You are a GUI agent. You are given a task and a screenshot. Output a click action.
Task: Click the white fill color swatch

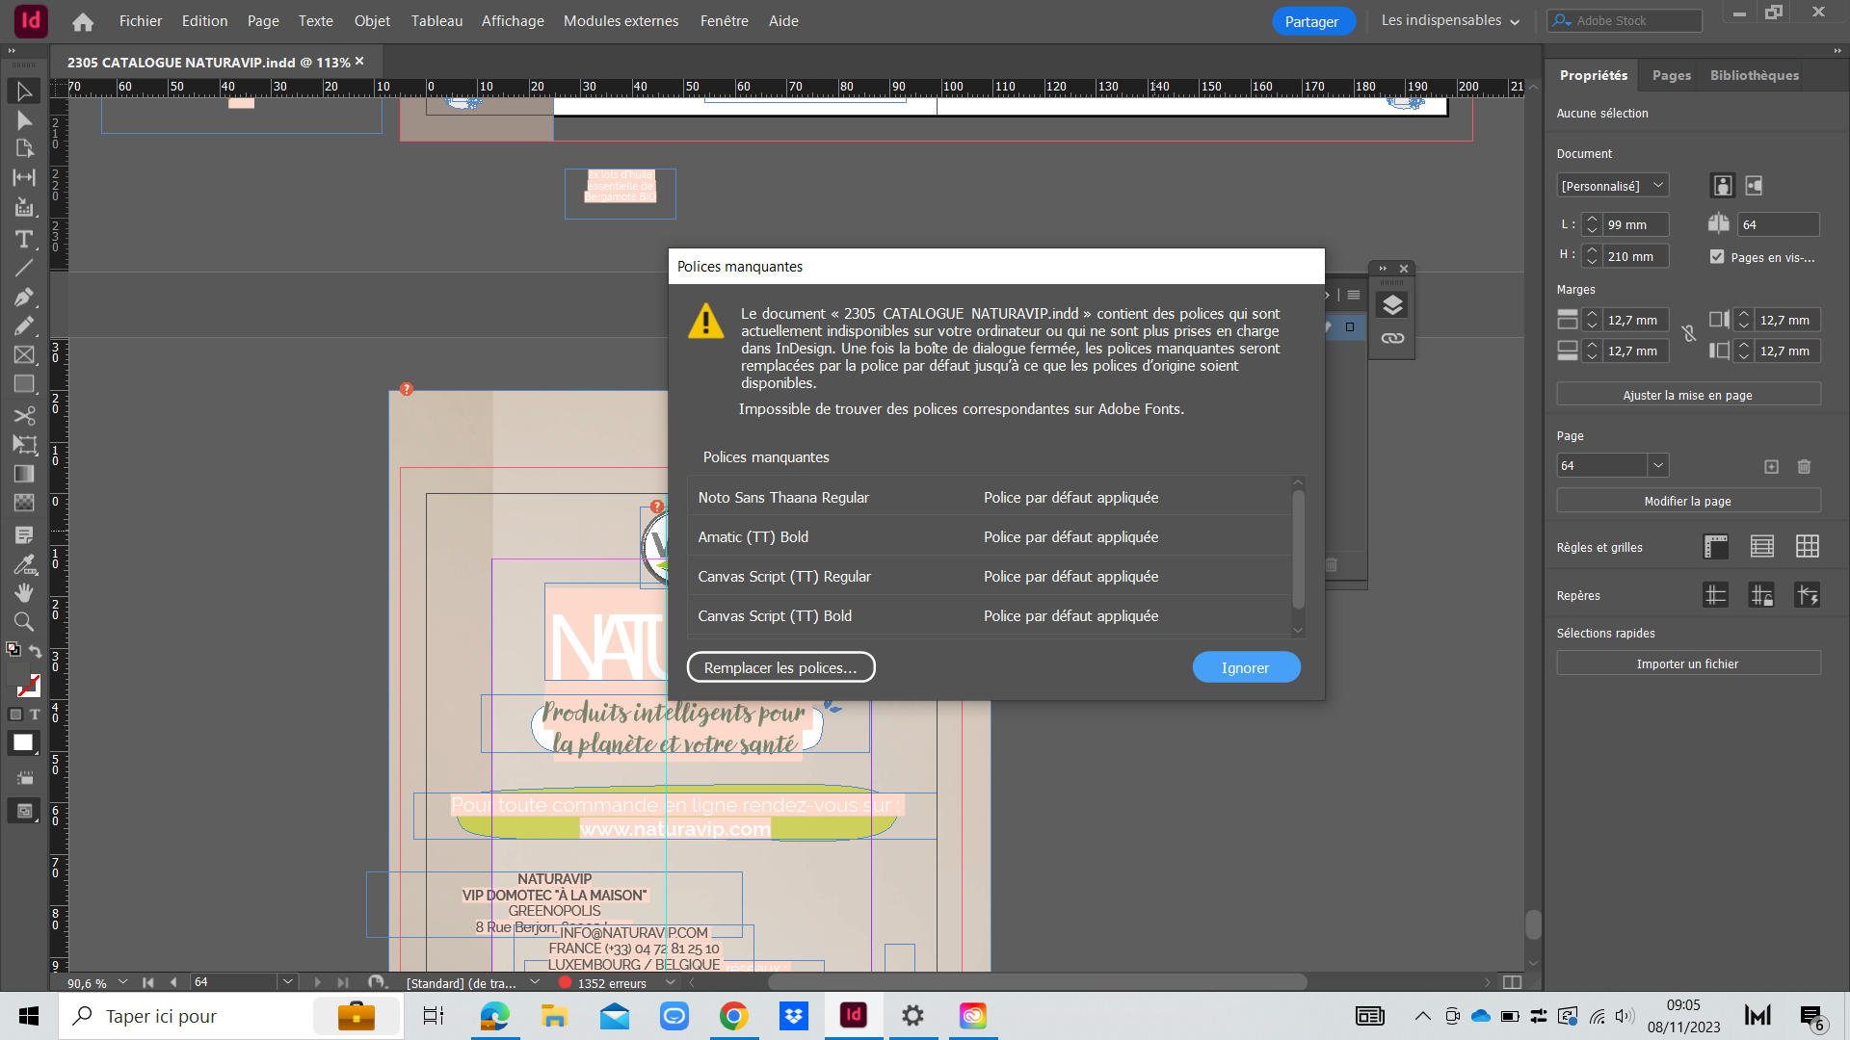23,742
